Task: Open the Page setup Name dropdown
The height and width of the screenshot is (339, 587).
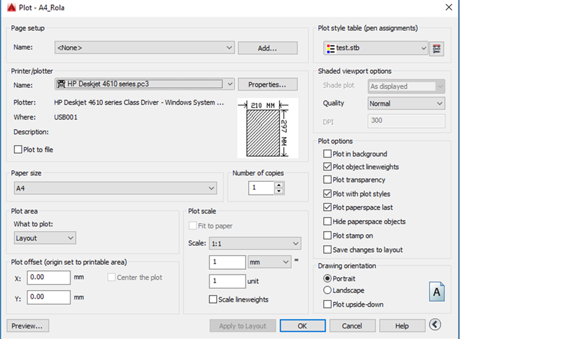Action: click(144, 48)
